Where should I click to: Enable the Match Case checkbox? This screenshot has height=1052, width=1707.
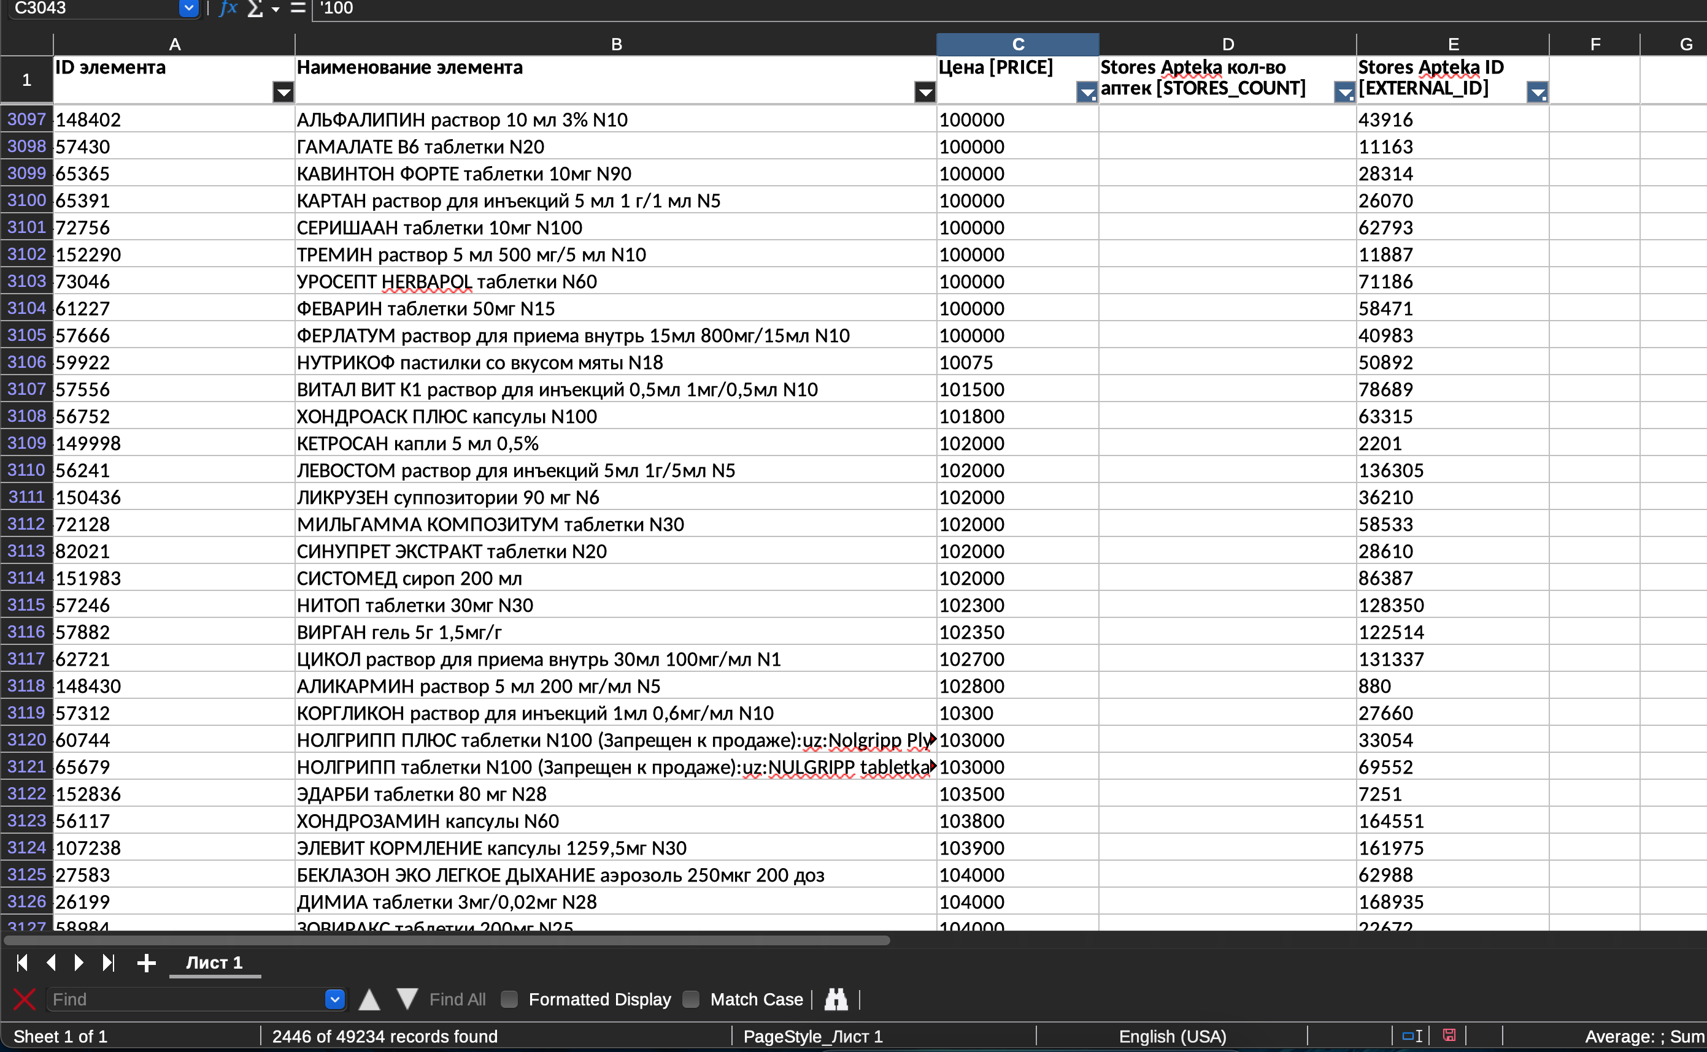[x=691, y=1000]
